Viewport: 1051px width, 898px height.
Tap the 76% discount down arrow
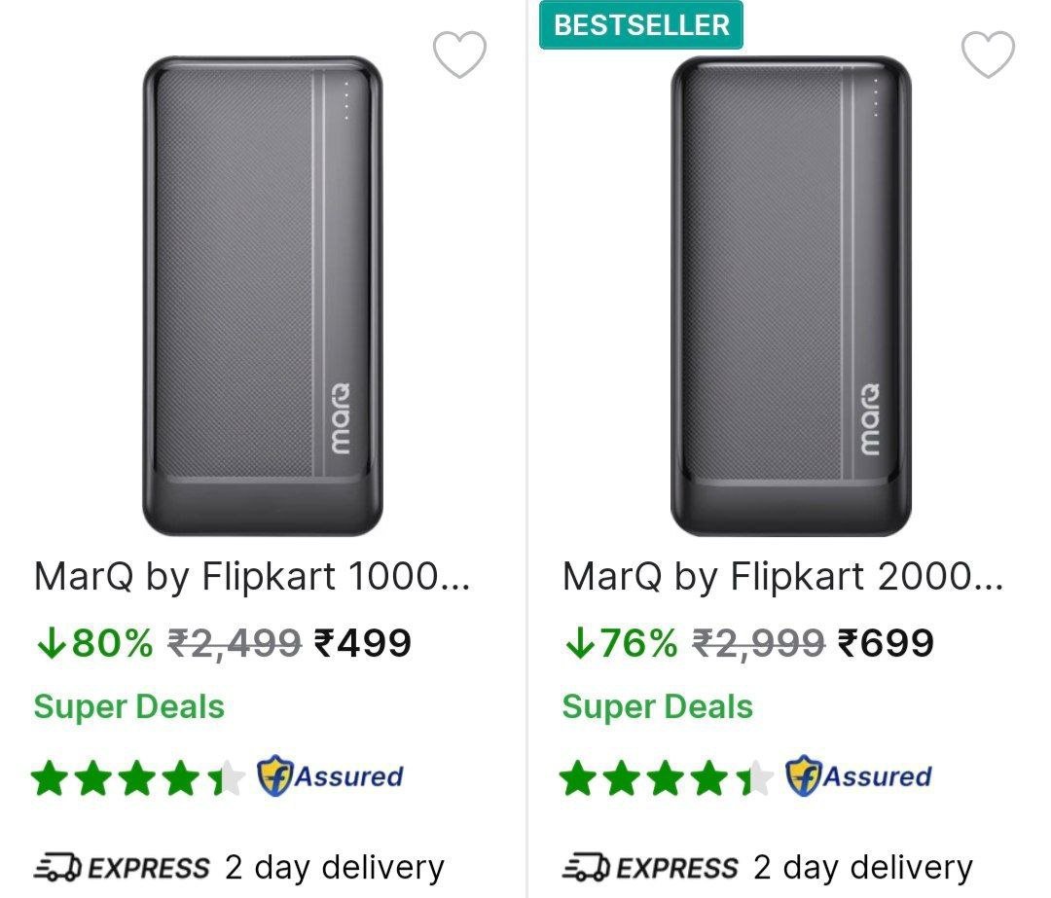coord(577,643)
